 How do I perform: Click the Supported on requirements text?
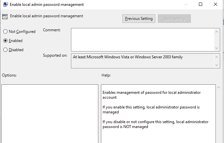128,57
